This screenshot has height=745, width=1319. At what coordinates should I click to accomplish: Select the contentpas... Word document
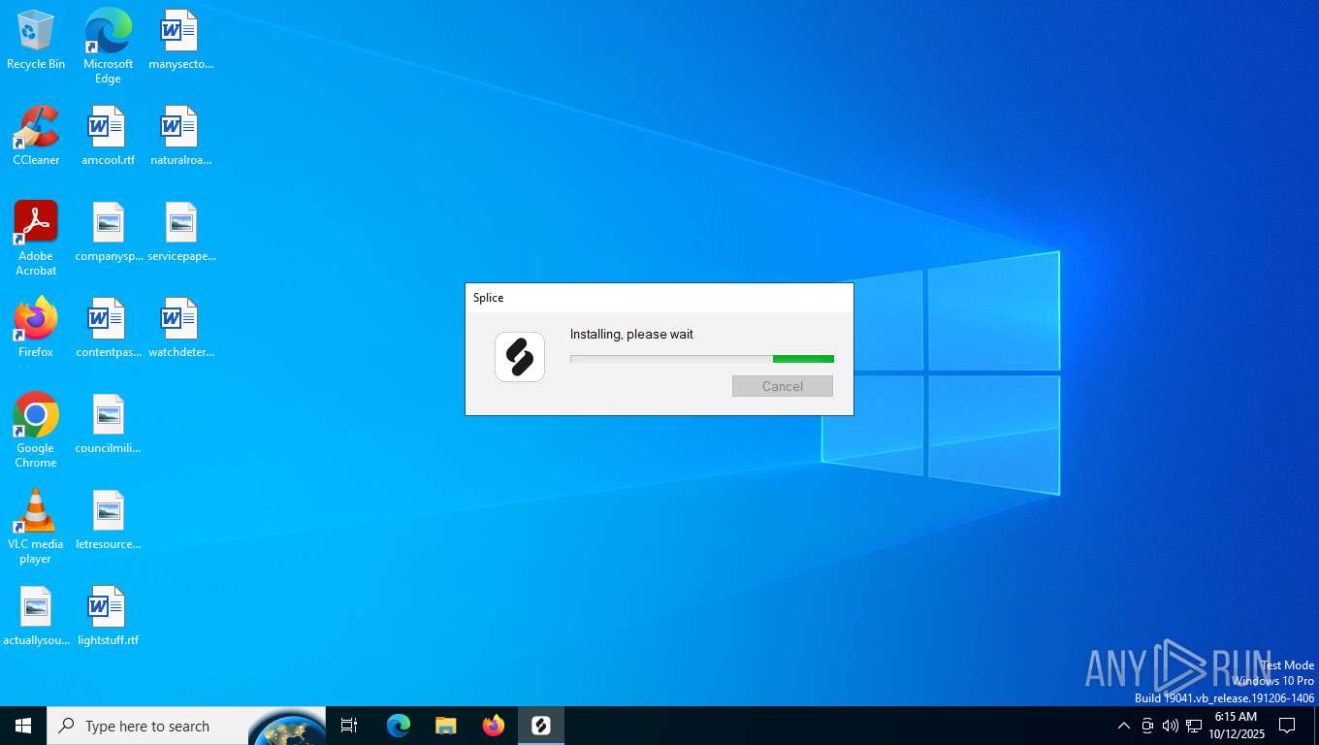point(109,328)
